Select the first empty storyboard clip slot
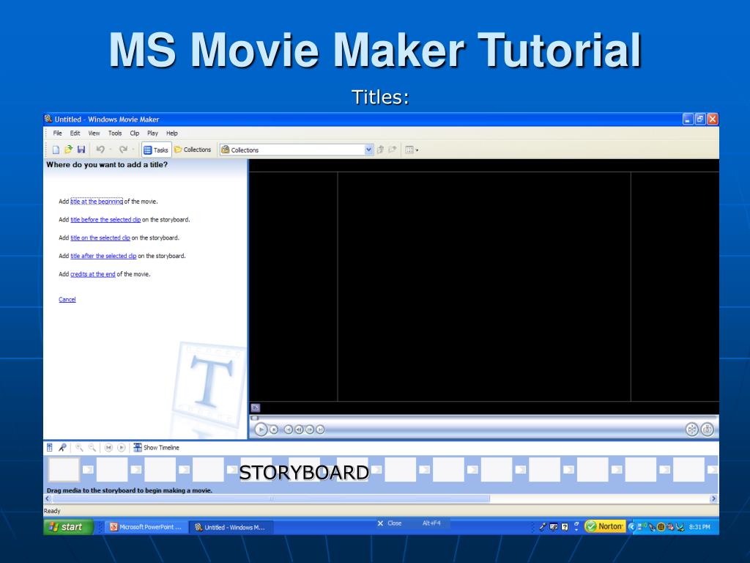750x563 pixels. point(64,469)
